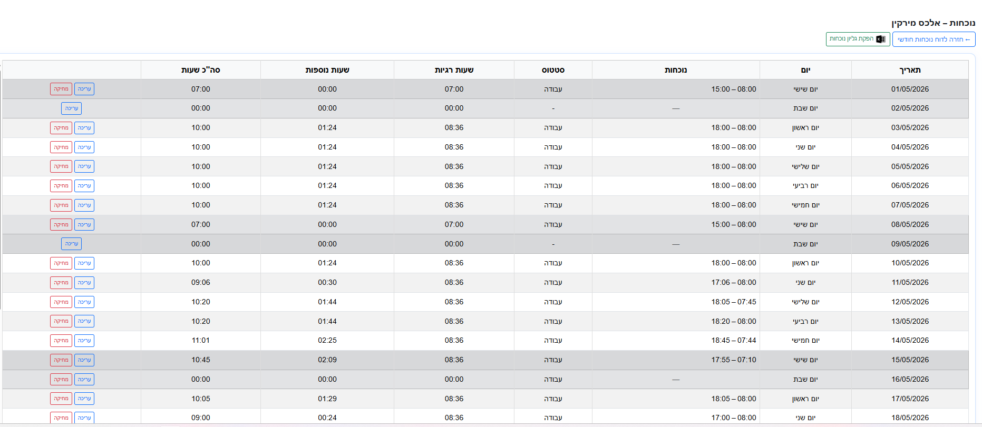Edit the 11/05/2026 row with 17:06 exit
The height and width of the screenshot is (427, 982).
pos(84,283)
